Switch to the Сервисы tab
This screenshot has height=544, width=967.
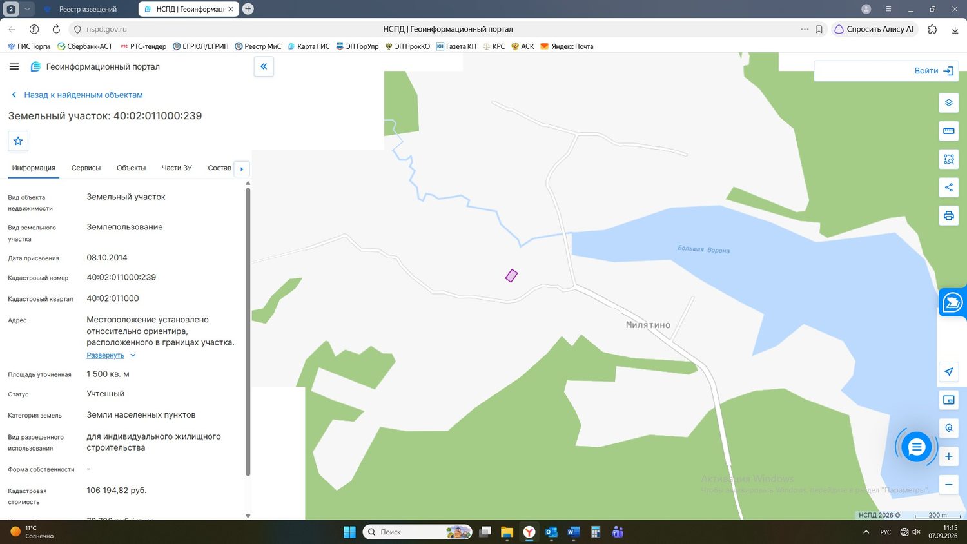[86, 168]
